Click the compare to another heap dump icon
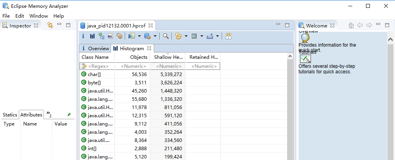 (x=228, y=36)
